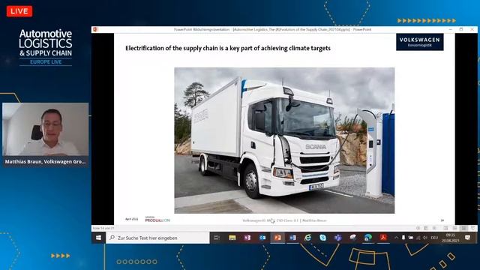Launch Internet Explorer from the taskbar

pos(307,238)
